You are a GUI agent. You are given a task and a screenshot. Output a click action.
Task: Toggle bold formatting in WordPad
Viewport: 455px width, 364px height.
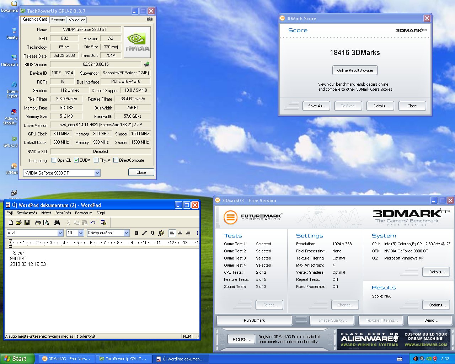pos(136,233)
